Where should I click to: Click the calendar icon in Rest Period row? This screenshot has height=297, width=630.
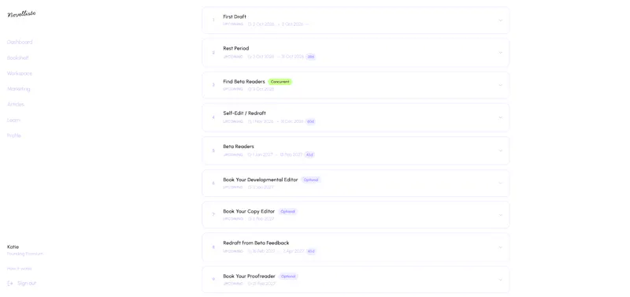tap(250, 57)
